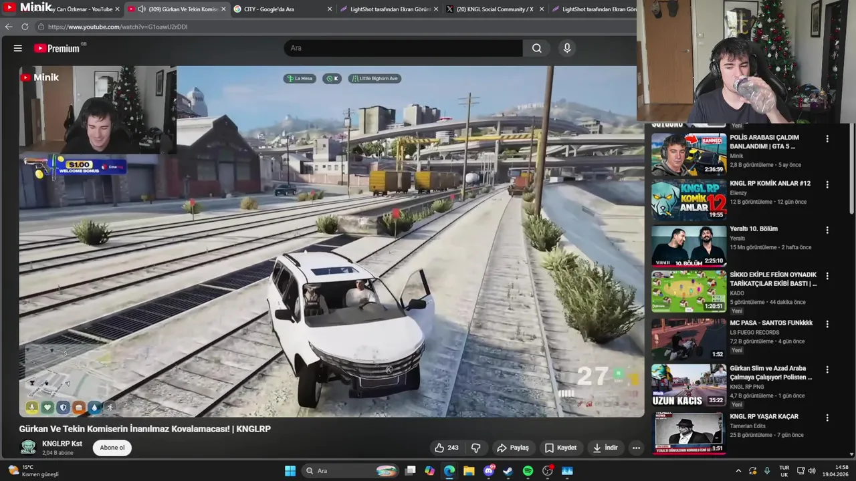Switch to 'KNGL Social Community / X' tab
The height and width of the screenshot is (481, 856).
click(494, 9)
